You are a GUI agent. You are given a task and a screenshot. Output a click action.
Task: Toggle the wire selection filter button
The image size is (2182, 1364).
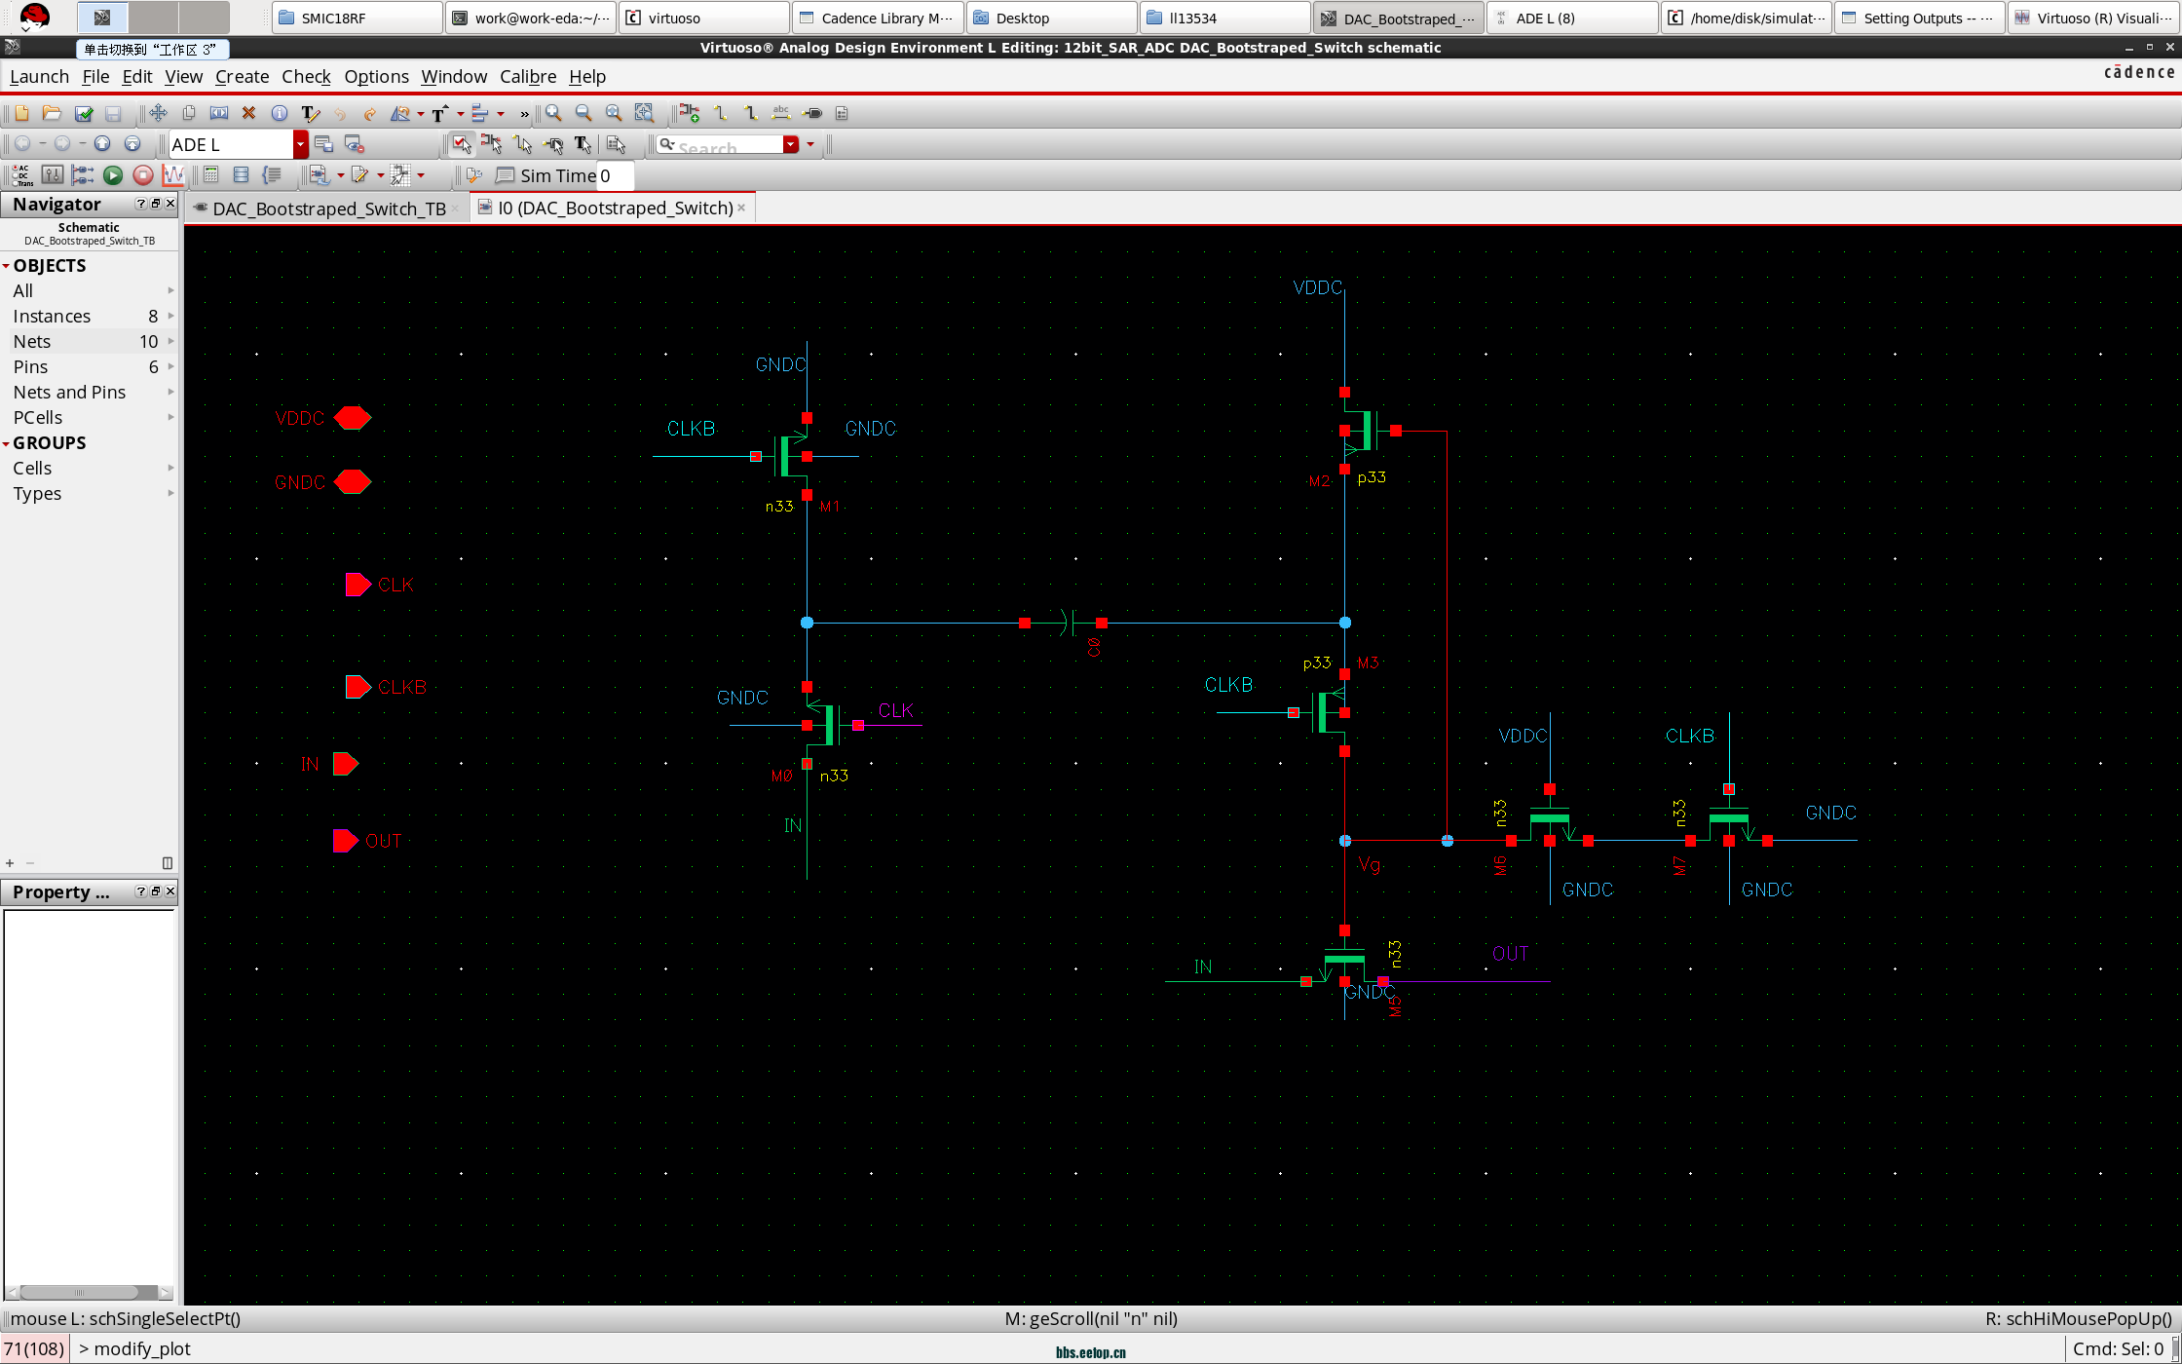pyautogui.click(x=522, y=145)
